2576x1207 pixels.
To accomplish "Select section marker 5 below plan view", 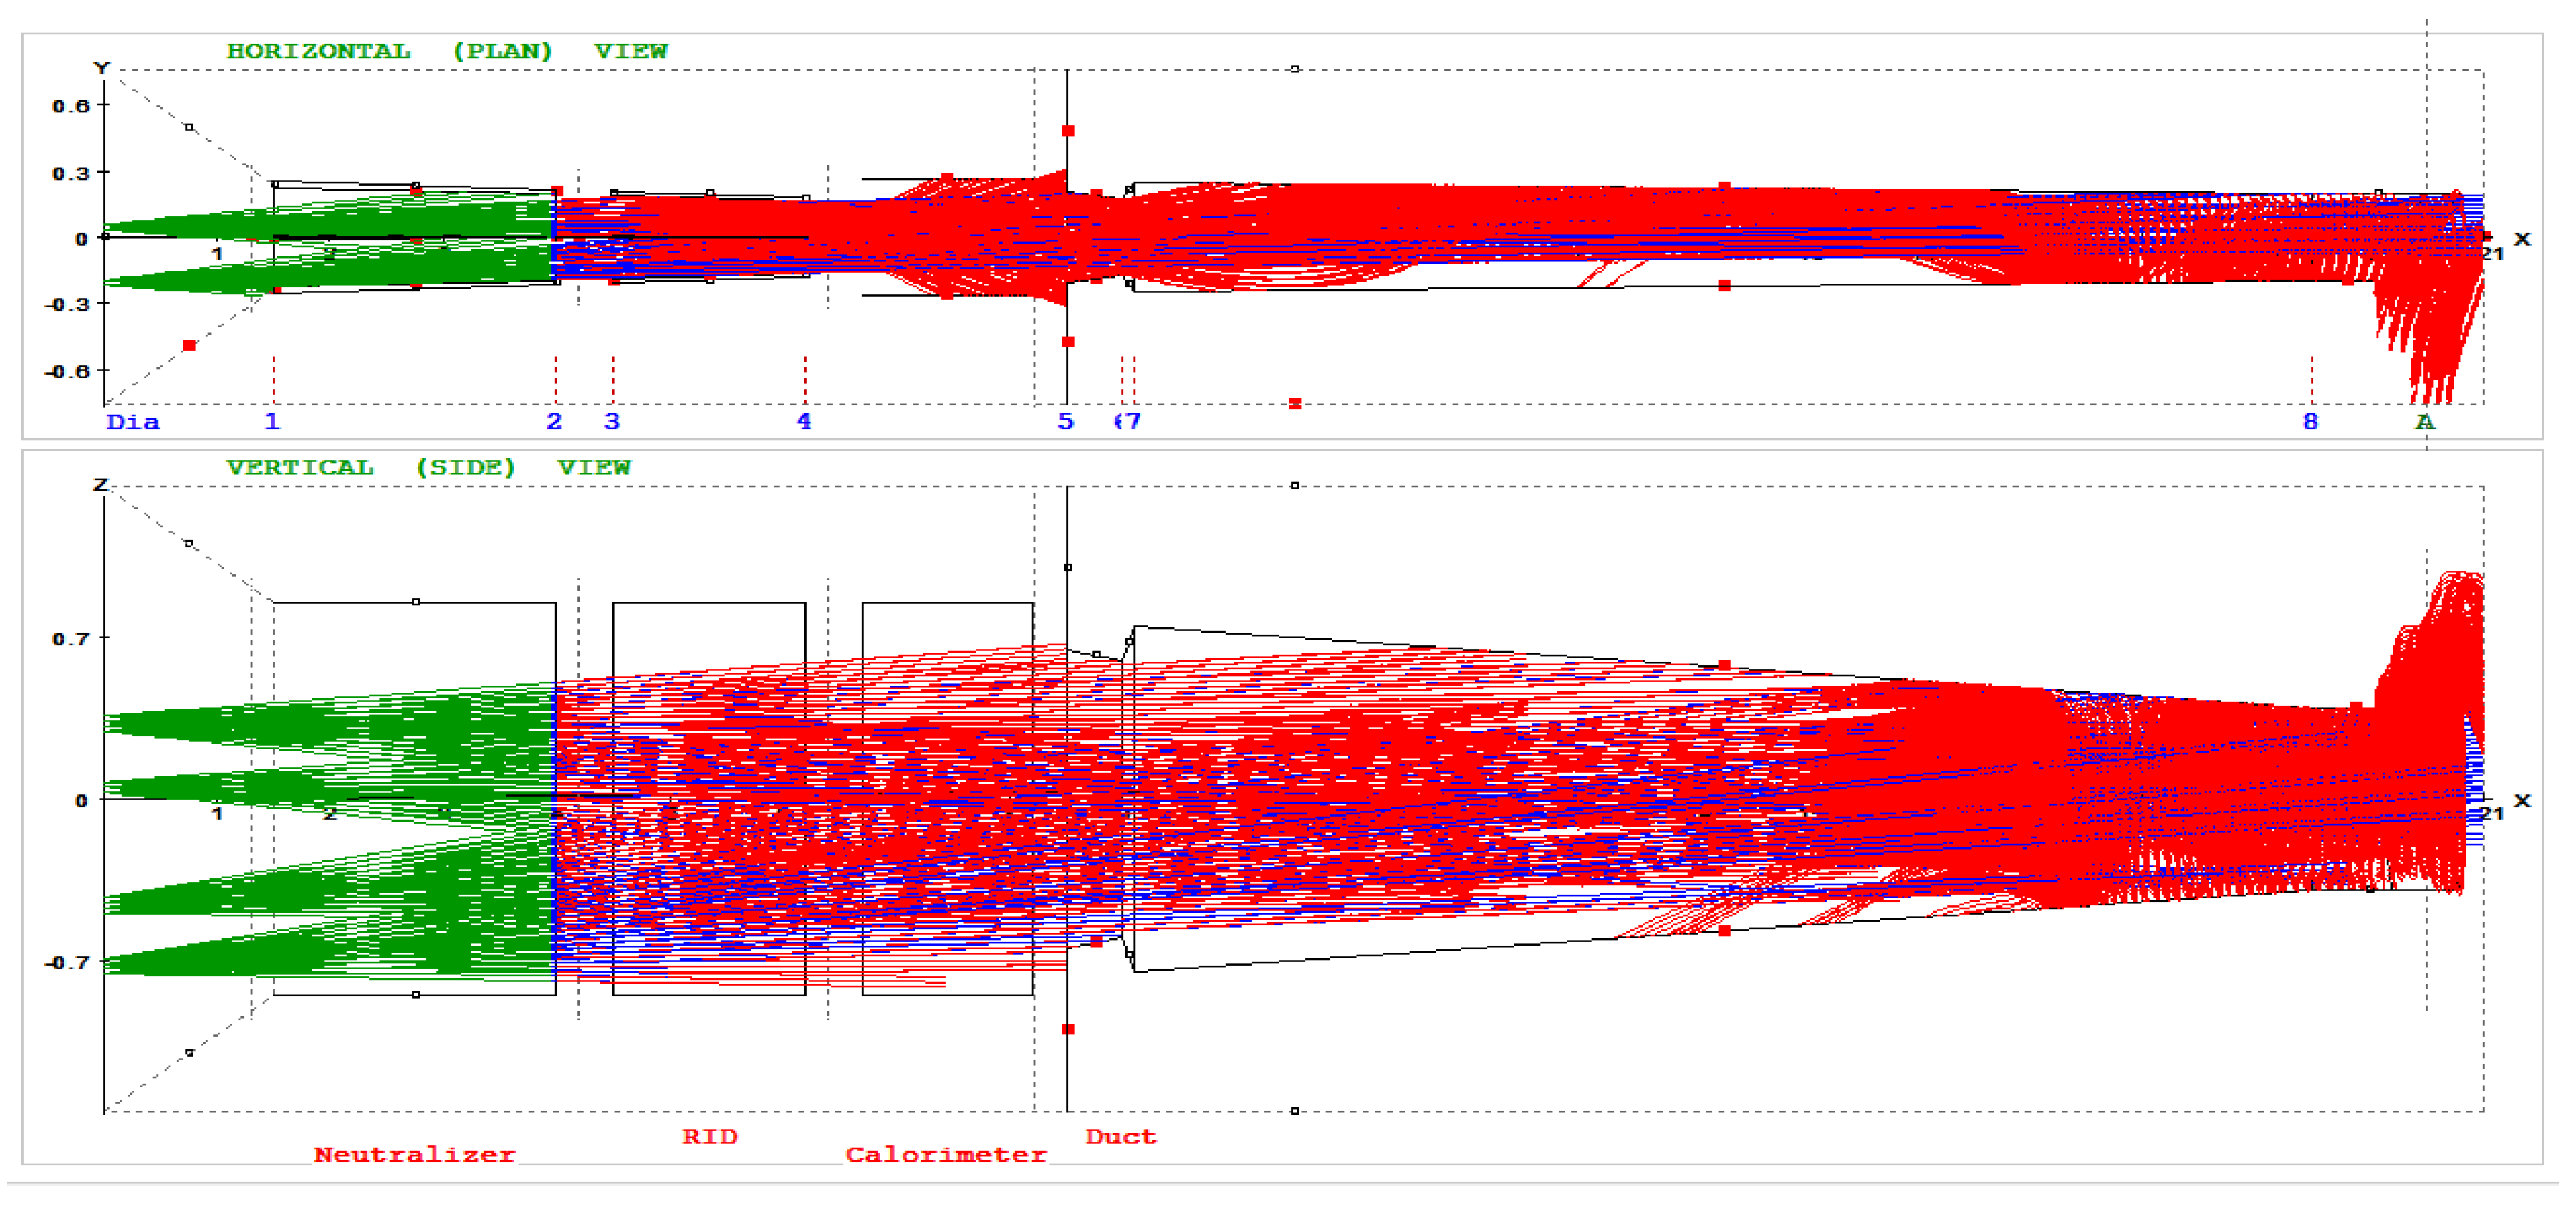I will (1066, 421).
